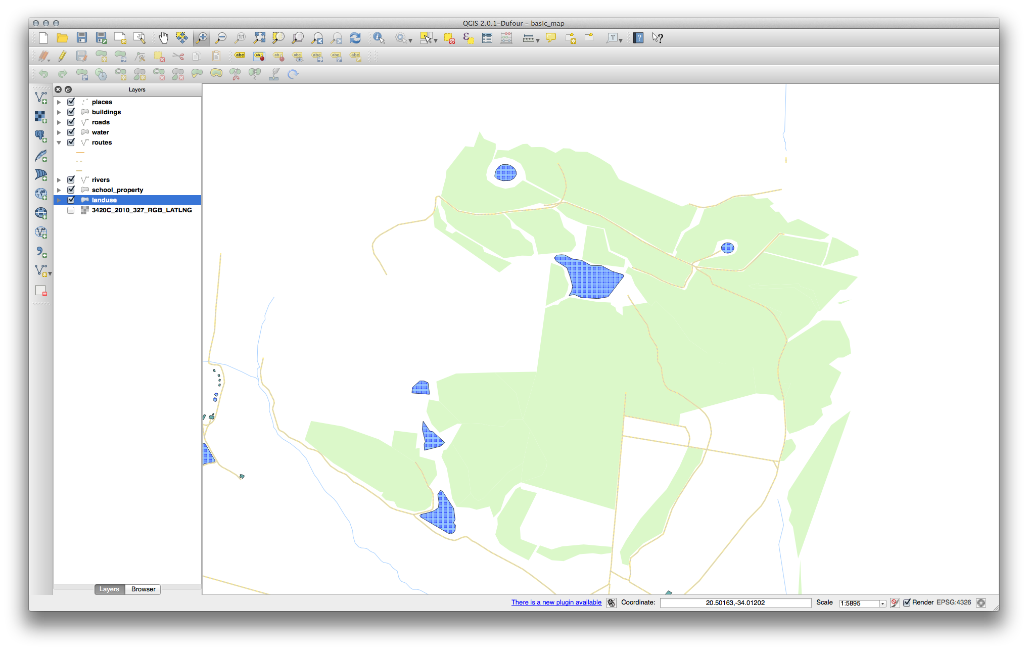Click 'There is a new plugin available' link
The width and height of the screenshot is (1028, 651).
coord(556,602)
